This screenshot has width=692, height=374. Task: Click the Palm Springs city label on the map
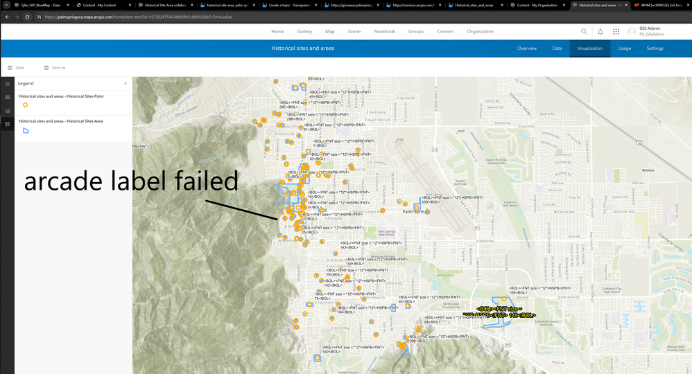pos(415,212)
